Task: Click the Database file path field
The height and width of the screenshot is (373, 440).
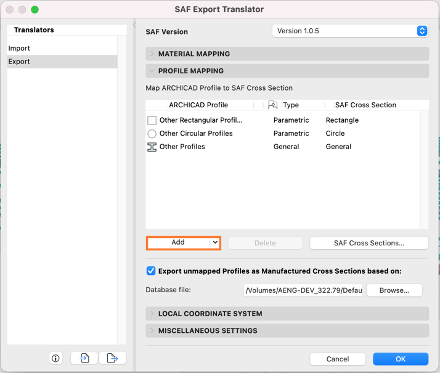Action: (303, 290)
